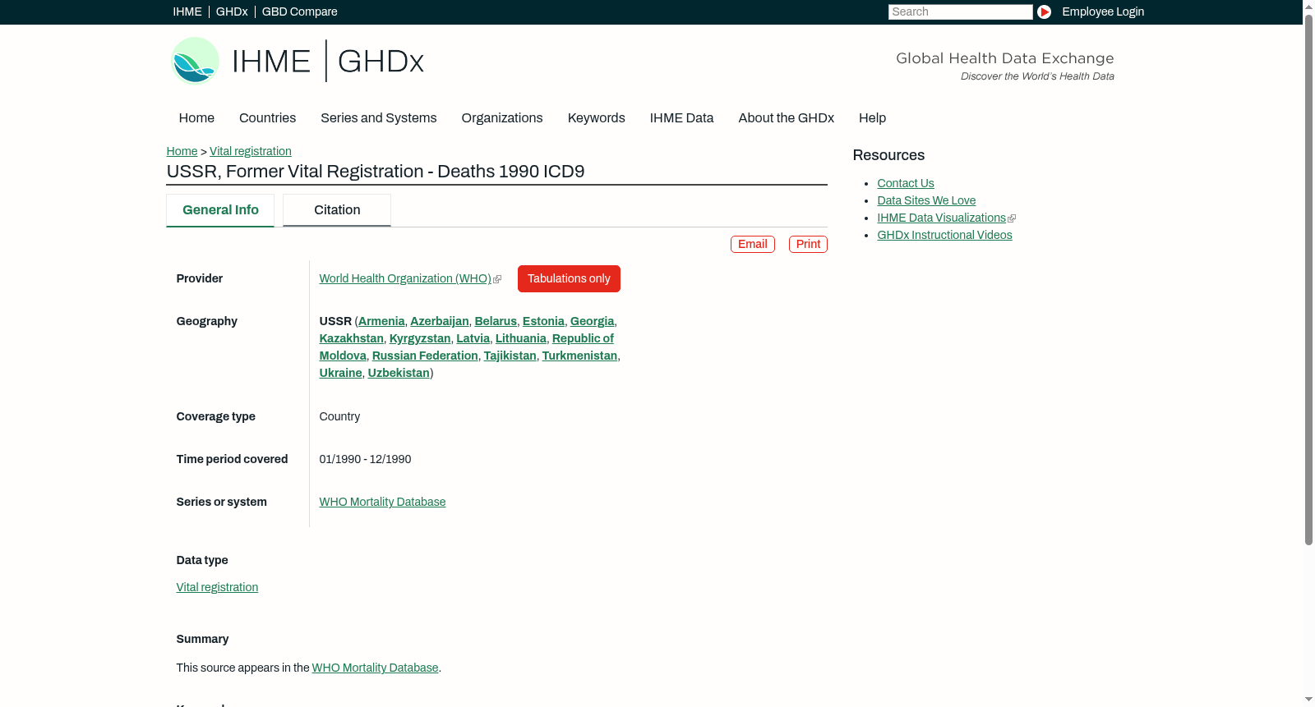Open the IHME top bar link
The width and height of the screenshot is (1315, 707).
(x=187, y=11)
